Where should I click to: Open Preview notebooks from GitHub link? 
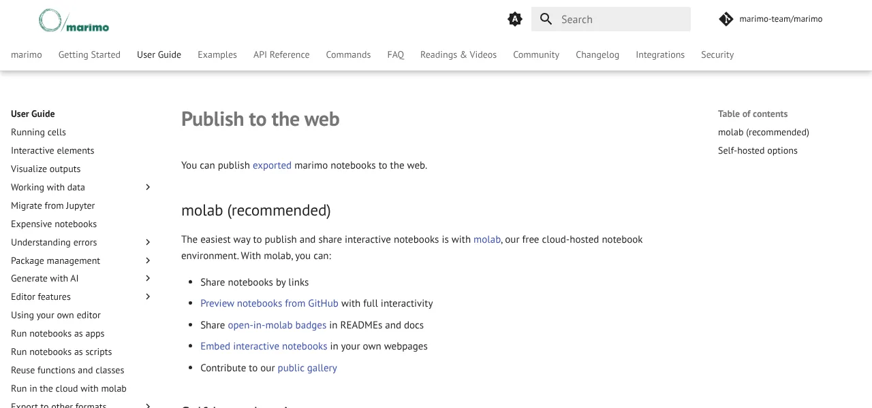coord(269,303)
